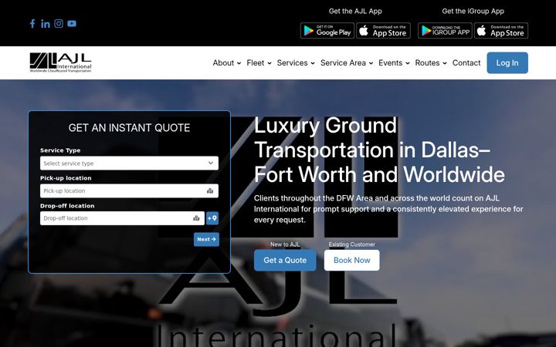
Task: Open the Select service type dropdown
Action: [129, 163]
